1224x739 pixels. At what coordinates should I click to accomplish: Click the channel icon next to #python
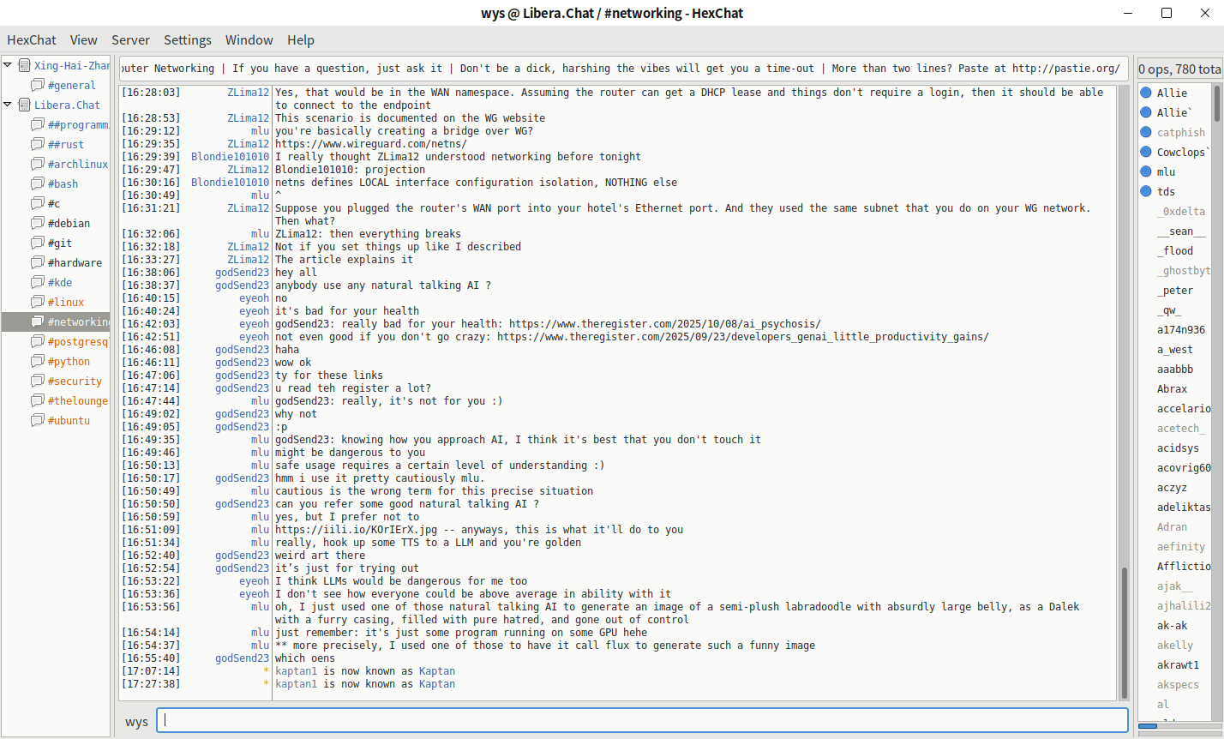(38, 361)
